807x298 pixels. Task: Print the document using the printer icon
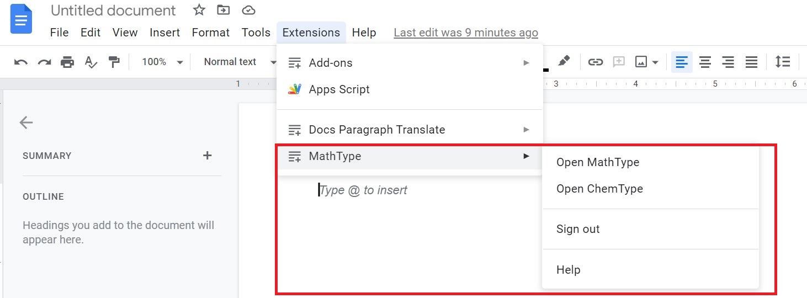(67, 62)
